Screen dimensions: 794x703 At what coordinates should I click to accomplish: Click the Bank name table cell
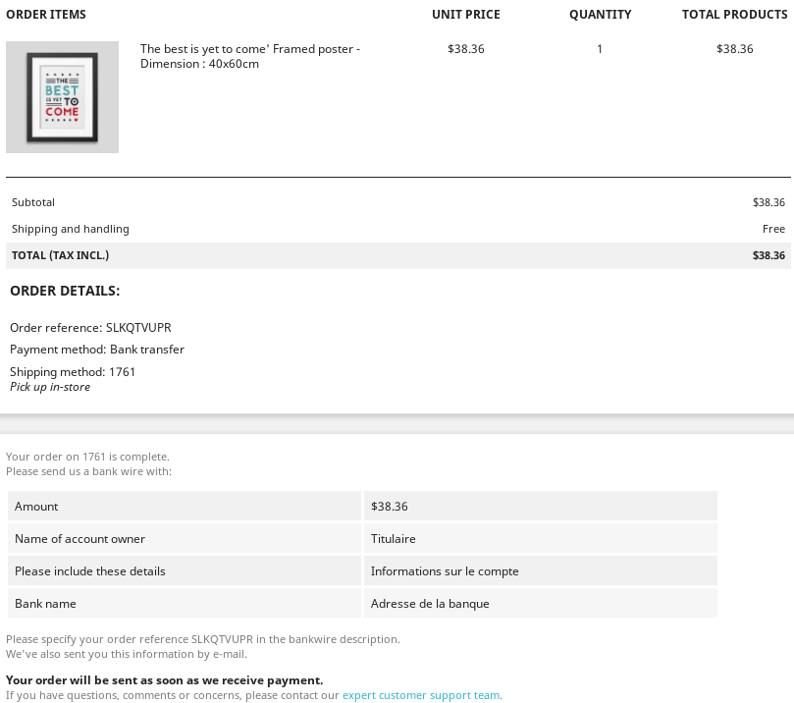[x=45, y=602]
